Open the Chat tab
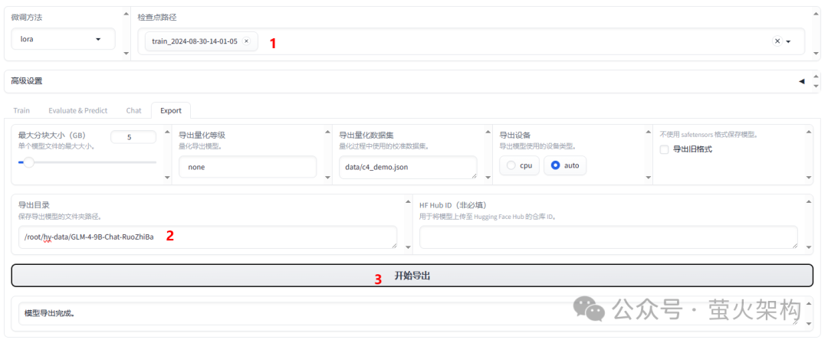This screenshot has height=343, width=828. tap(133, 110)
